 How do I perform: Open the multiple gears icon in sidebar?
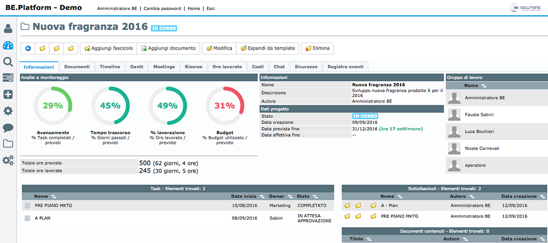(8, 160)
